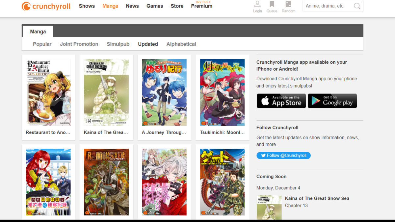Click the App Store download badge
395x222 pixels.
point(281,101)
